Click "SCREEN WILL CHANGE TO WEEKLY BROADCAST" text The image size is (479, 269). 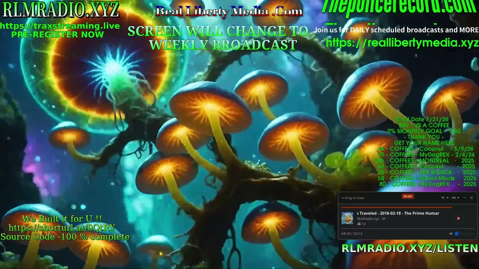click(218, 38)
